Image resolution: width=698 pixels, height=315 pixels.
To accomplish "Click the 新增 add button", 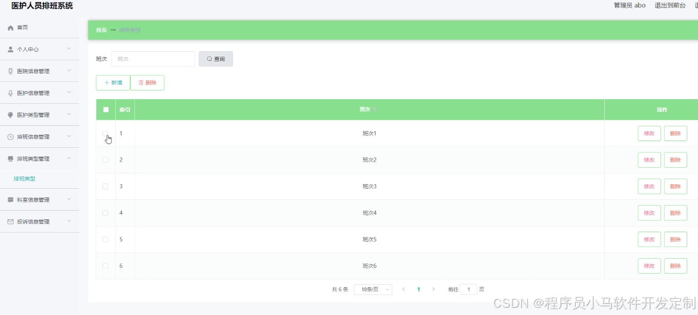I will tap(113, 83).
